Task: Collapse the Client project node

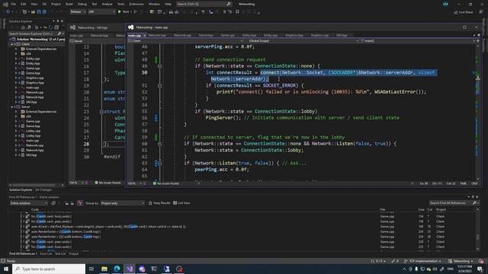Action: pos(12,44)
